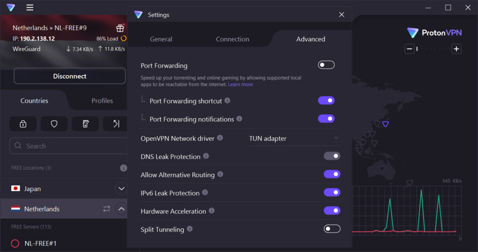Click the Port Forwarding arrow icon
The width and height of the screenshot is (478, 252).
pos(116,123)
